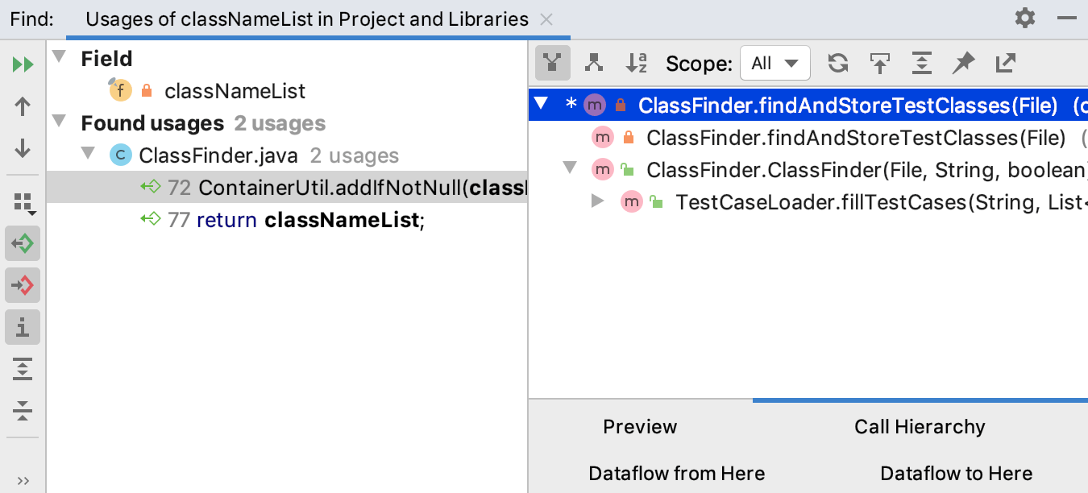Open the Scope dropdown set to All
The height and width of the screenshot is (493, 1088).
click(774, 63)
